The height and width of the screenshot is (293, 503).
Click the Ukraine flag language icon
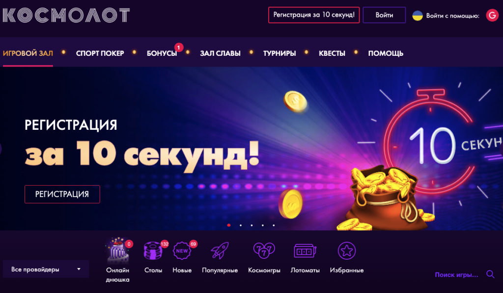[x=418, y=15]
